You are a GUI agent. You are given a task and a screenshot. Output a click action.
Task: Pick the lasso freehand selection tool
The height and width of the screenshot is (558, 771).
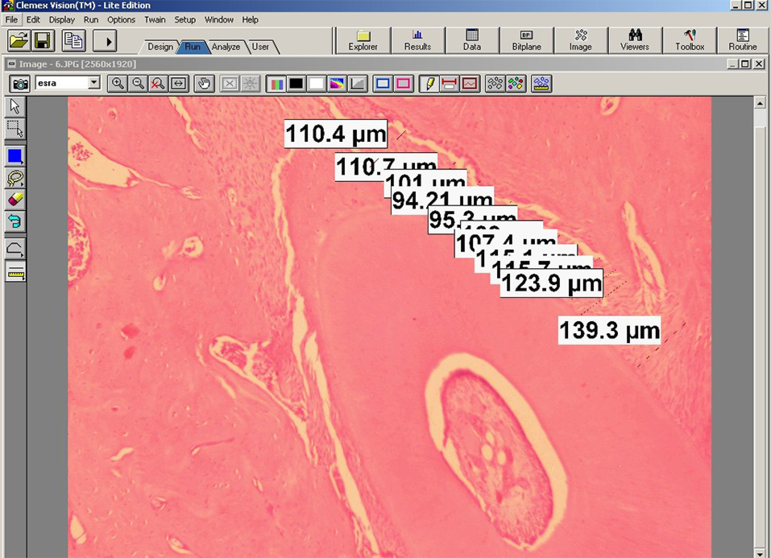(x=15, y=178)
